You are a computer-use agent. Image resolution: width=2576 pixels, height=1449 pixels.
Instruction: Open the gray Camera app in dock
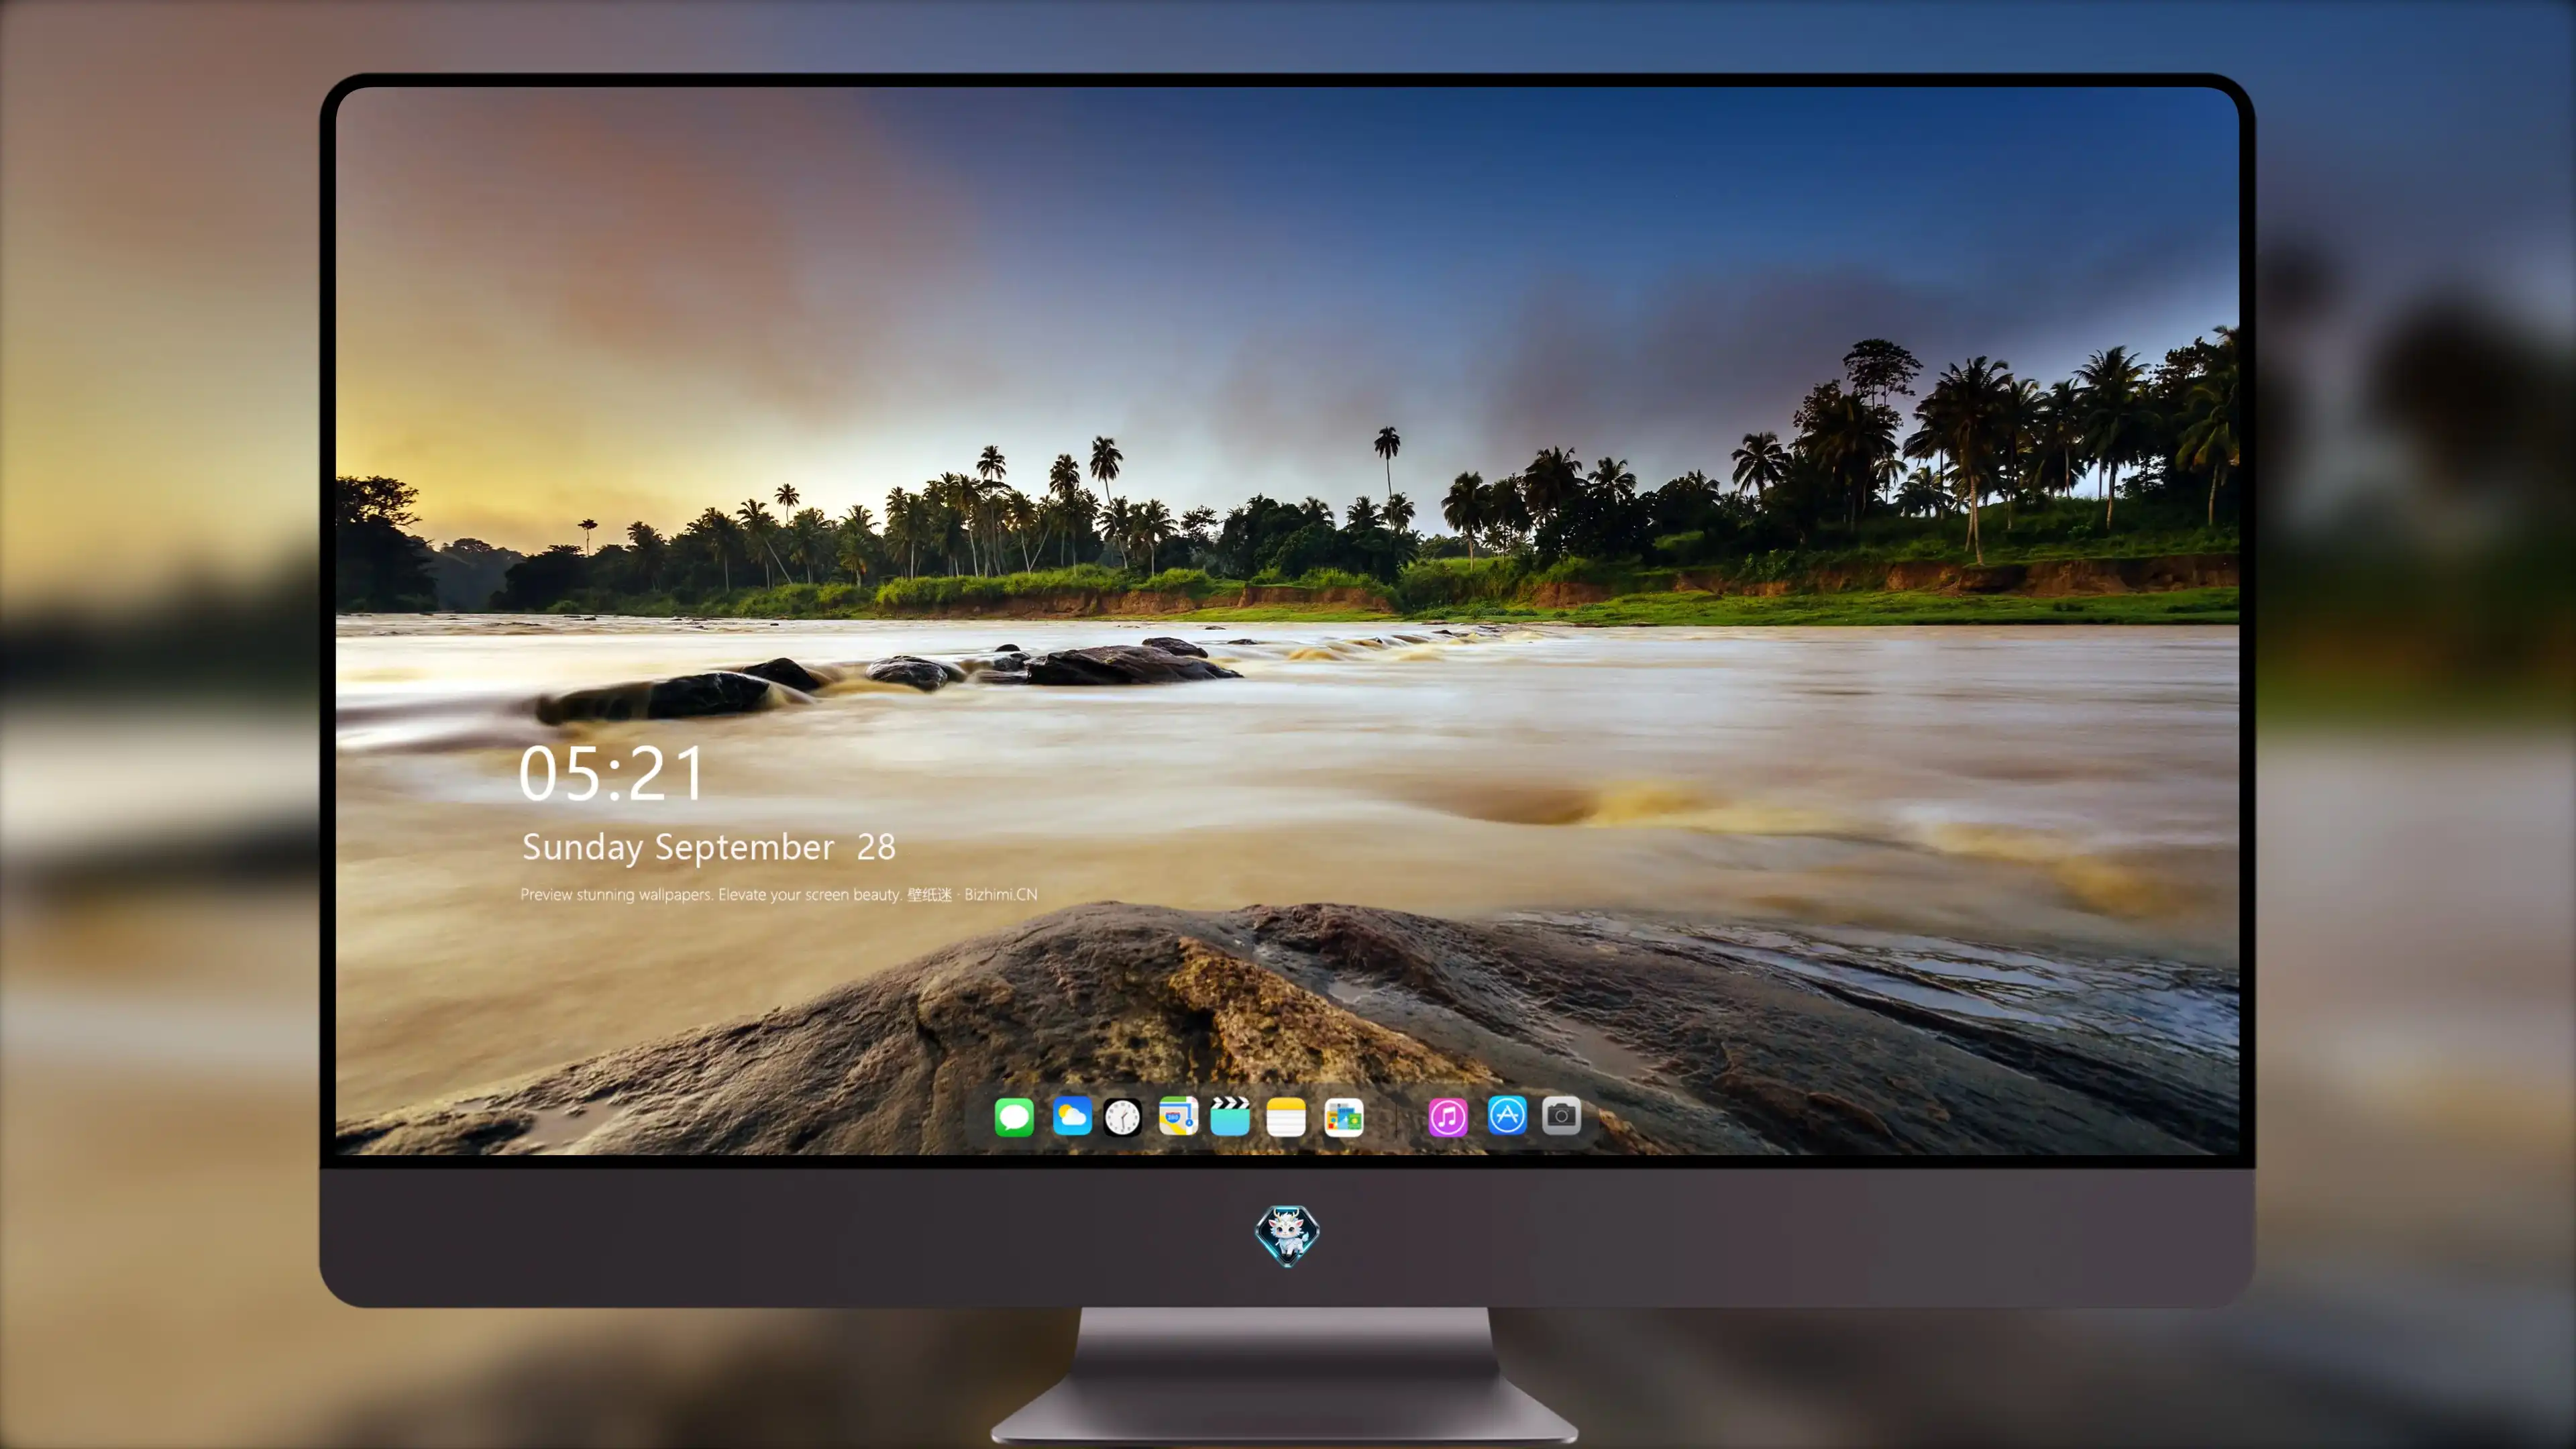click(x=1561, y=1115)
